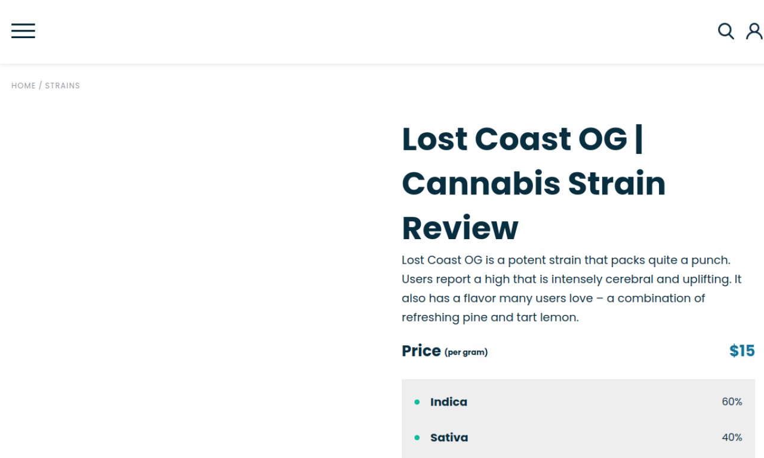This screenshot has height=458, width=764.
Task: Click the strain description paragraph
Action: coord(572,289)
